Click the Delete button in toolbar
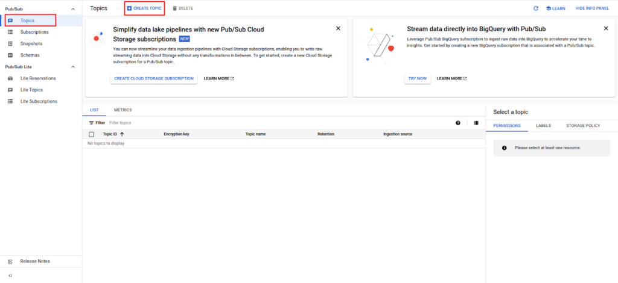 [183, 8]
